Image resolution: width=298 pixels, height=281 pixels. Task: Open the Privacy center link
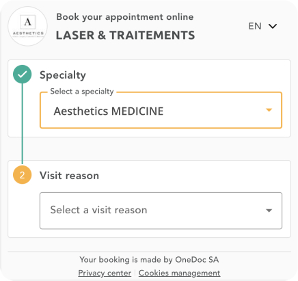click(105, 273)
